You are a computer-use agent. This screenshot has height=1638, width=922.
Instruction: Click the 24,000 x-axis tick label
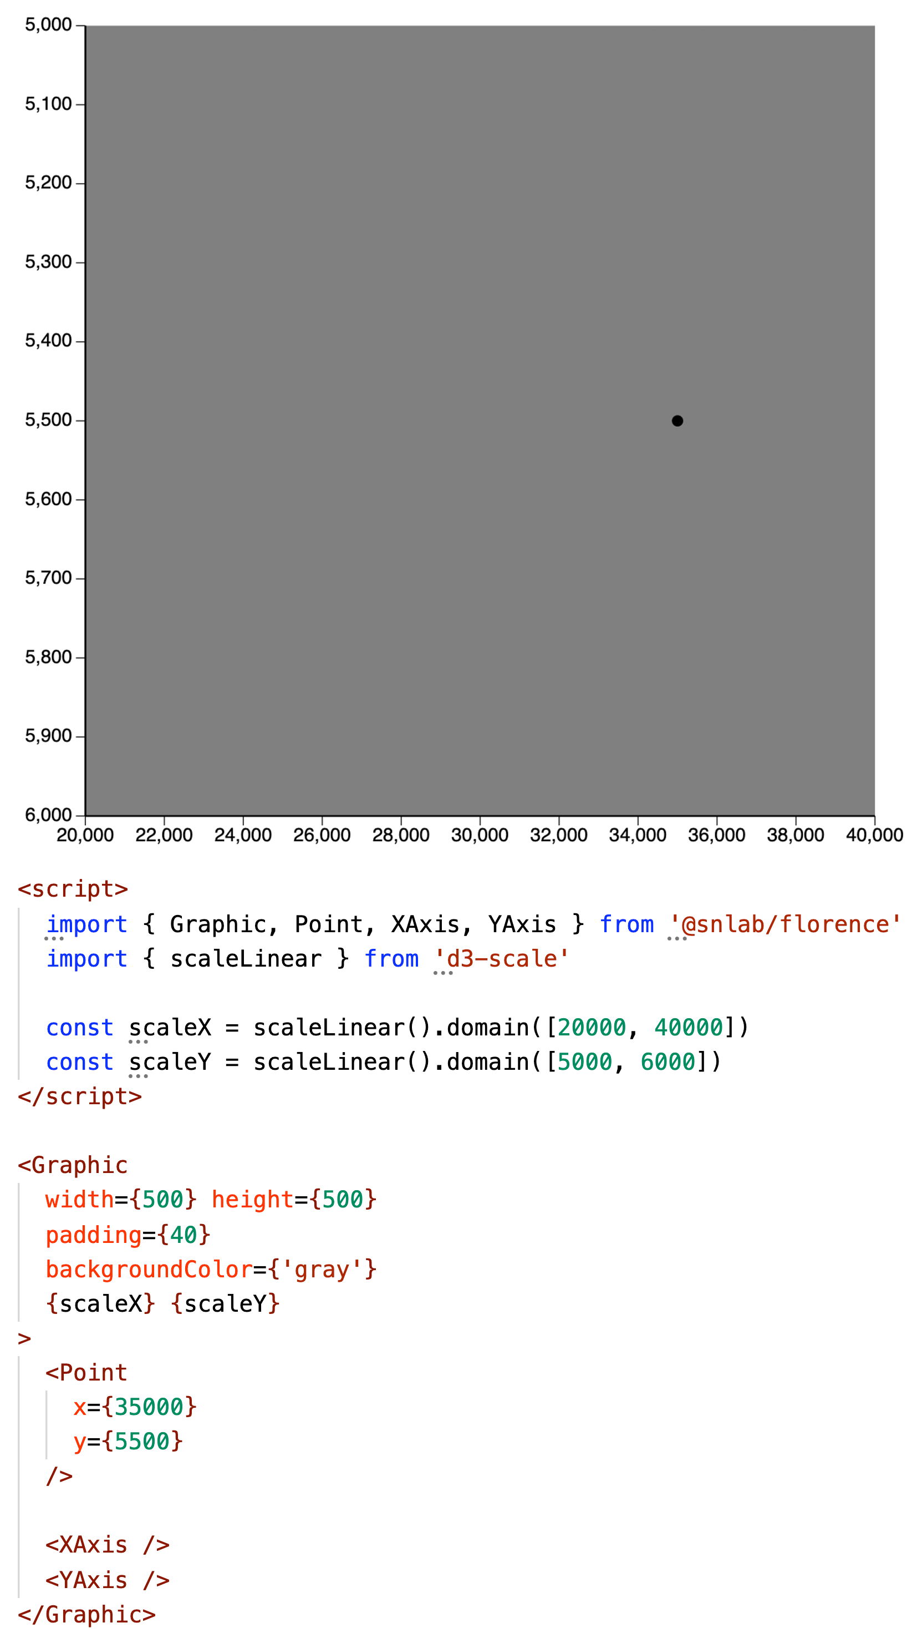pyautogui.click(x=243, y=835)
